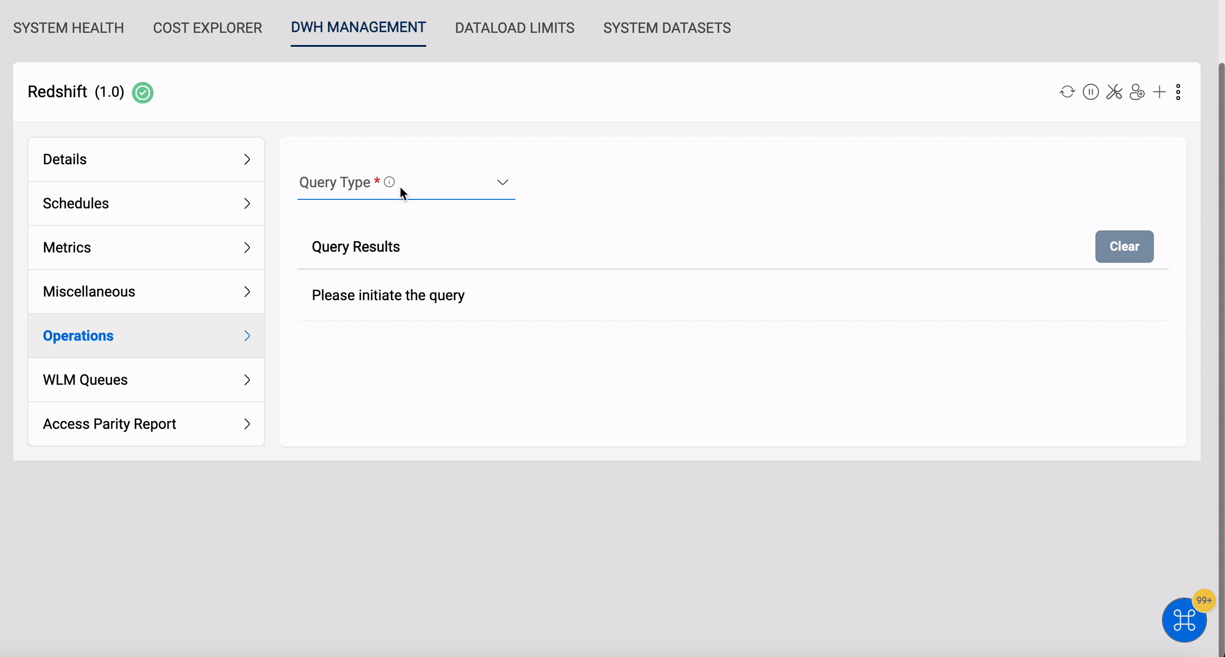Viewport: 1225px width, 657px height.
Task: Expand the Schedules section
Action: [x=146, y=203]
